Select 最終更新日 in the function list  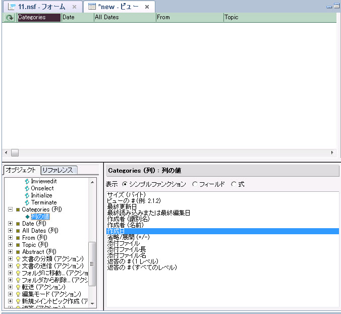pyautogui.click(x=122, y=207)
